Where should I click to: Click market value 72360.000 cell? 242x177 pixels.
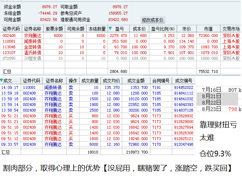tap(208, 36)
